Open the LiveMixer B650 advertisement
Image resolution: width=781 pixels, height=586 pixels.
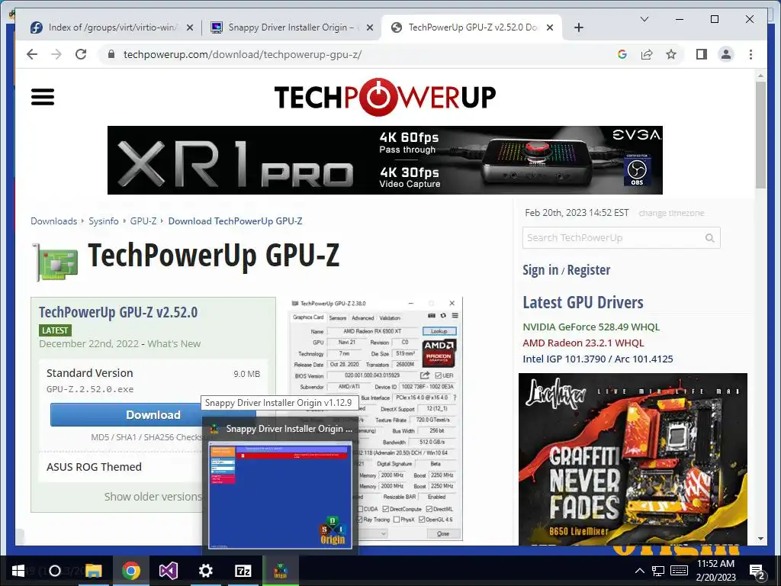pos(632,459)
